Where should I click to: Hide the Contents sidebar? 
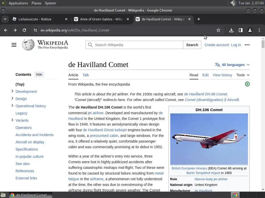click(x=39, y=75)
